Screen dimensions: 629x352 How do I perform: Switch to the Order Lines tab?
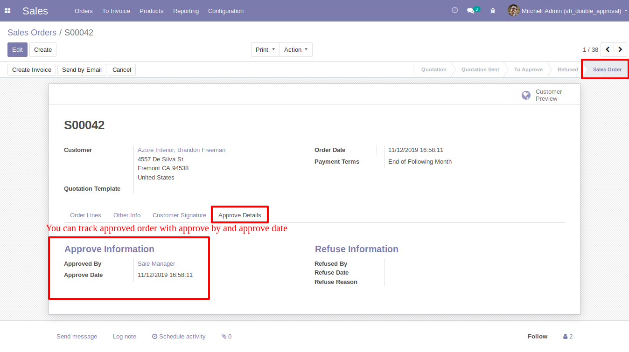(x=85, y=215)
